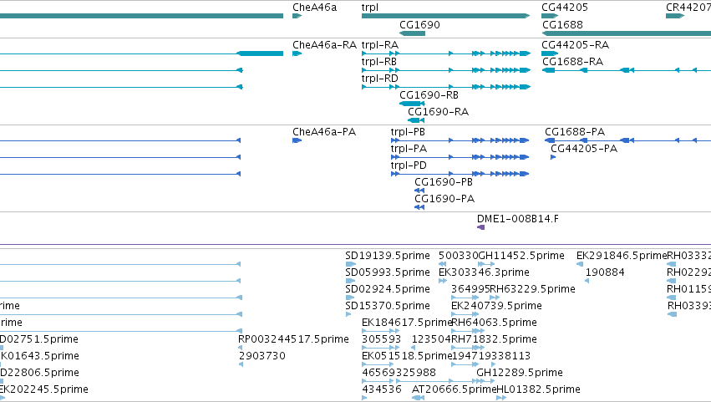Select protein trpl-PD label
711x402 pixels.
[x=409, y=165]
